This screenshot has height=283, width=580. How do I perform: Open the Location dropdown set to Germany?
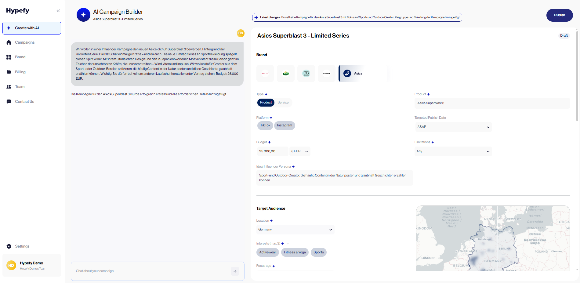(295, 230)
